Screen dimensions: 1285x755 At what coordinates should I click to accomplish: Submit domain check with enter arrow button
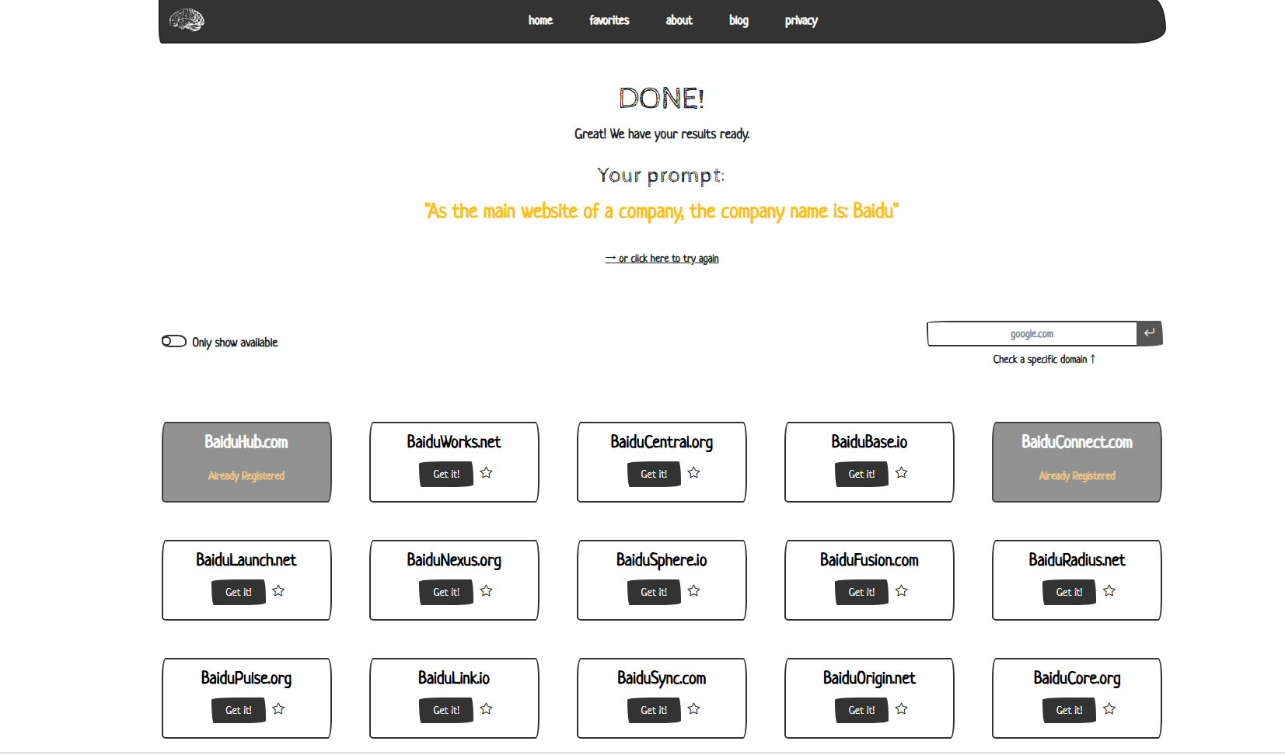[x=1149, y=333]
